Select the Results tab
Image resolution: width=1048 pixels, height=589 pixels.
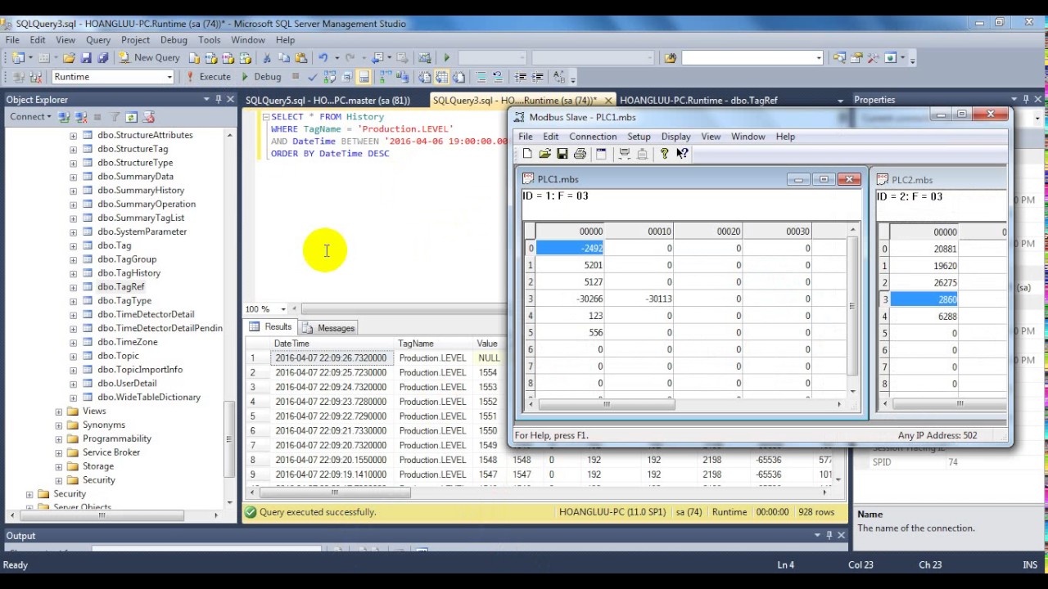pos(271,327)
